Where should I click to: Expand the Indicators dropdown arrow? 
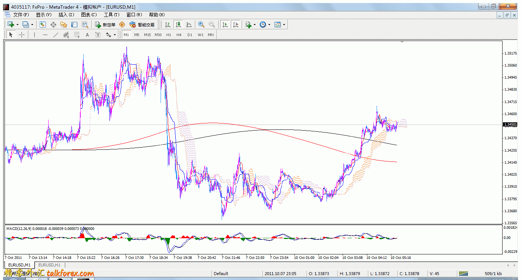point(255,24)
